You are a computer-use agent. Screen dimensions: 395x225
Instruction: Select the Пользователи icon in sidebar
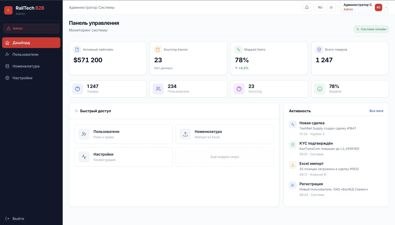(7, 54)
